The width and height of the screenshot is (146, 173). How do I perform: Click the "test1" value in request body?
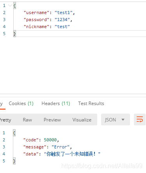coord(64,12)
